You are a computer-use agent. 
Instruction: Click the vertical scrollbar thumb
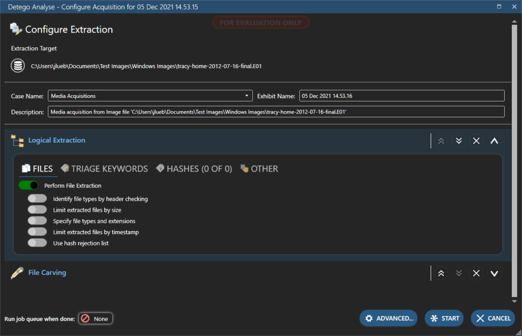point(514,160)
